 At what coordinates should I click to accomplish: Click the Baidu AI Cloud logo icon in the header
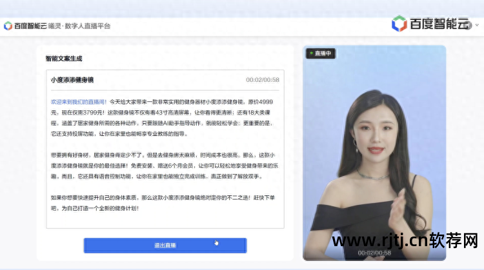pos(8,26)
